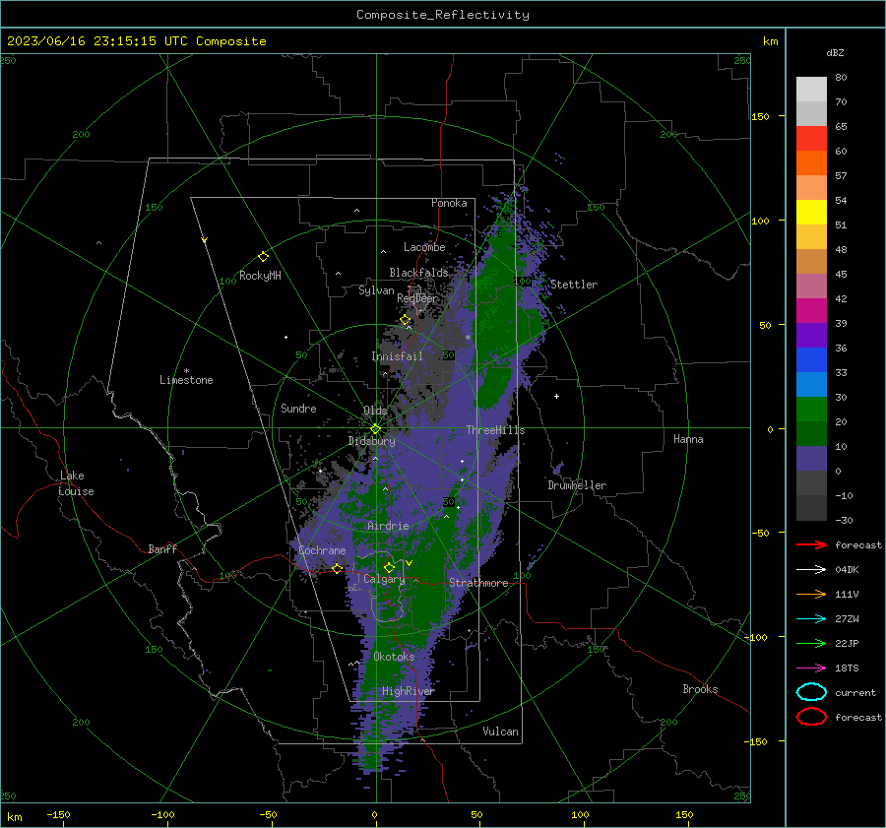Pick the blue 33-36 dBZ swatch
The image size is (886, 828).
[x=811, y=360]
